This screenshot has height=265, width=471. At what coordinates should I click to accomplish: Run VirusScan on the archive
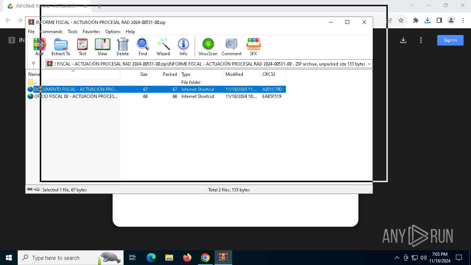pyautogui.click(x=208, y=47)
